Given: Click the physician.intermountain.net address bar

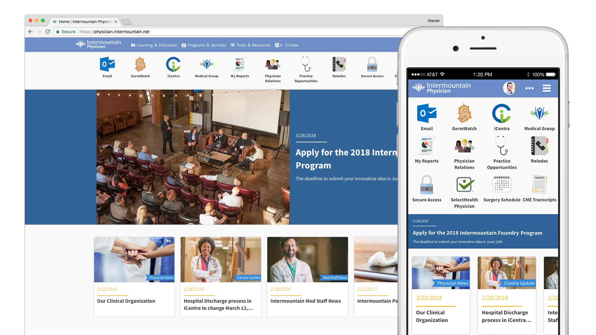Looking at the screenshot, I should tap(227, 32).
